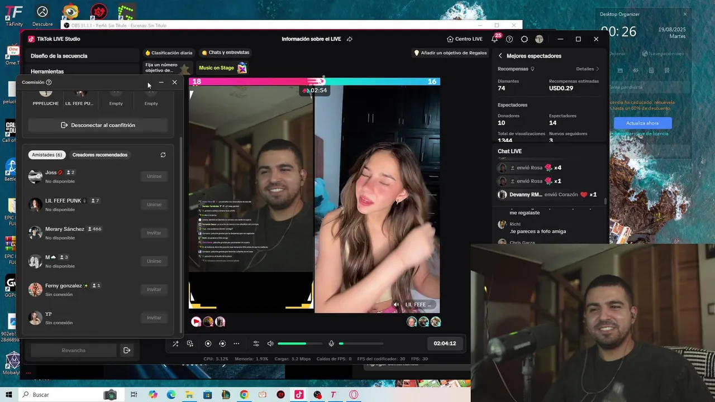This screenshot has width=715, height=402.
Task: Click Fija un número objetivo de... goal
Action: [x=167, y=68]
